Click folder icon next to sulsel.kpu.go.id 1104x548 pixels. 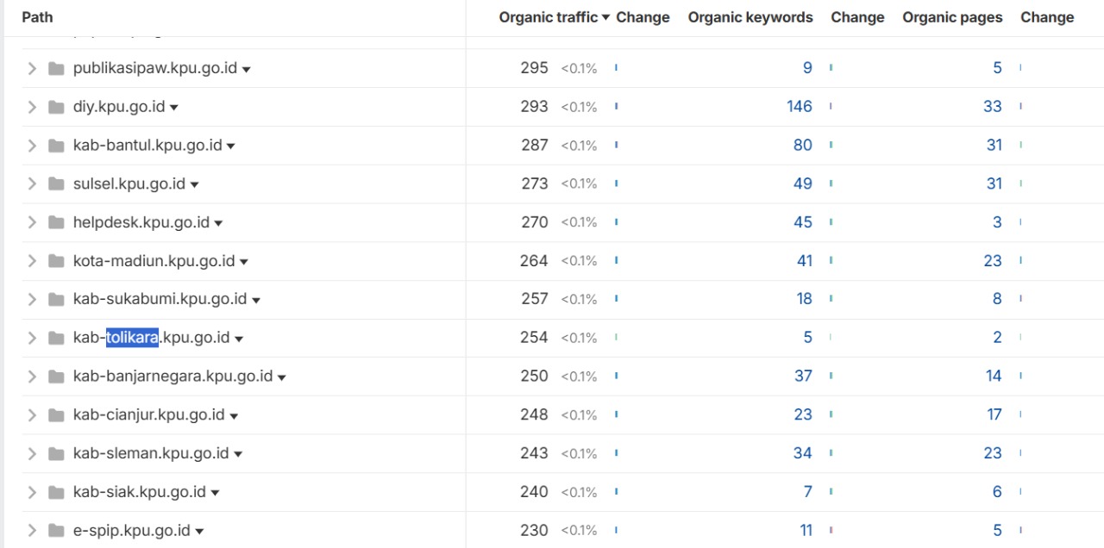click(x=57, y=184)
